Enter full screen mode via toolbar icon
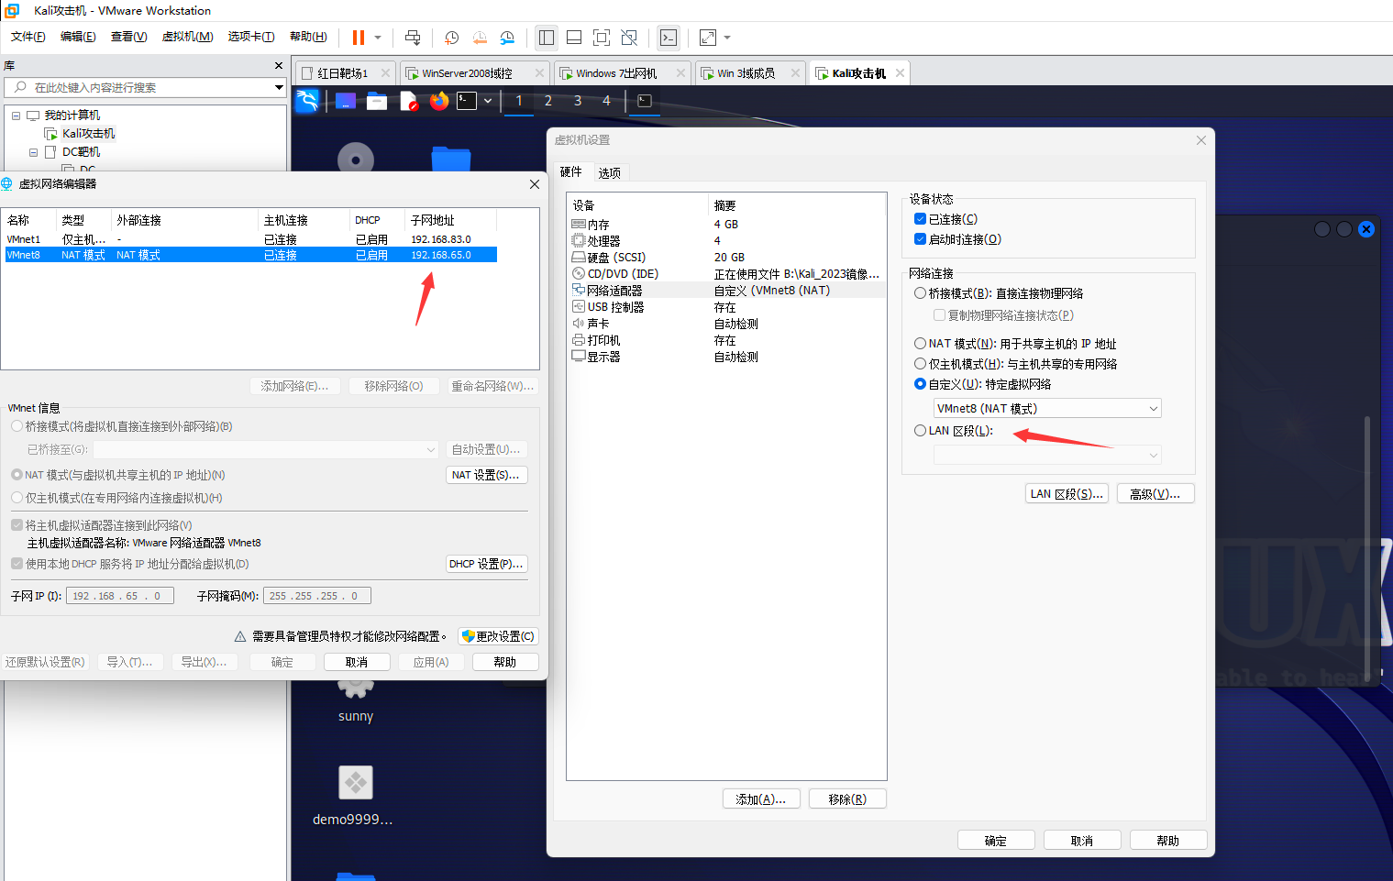The width and height of the screenshot is (1393, 881). 602,38
